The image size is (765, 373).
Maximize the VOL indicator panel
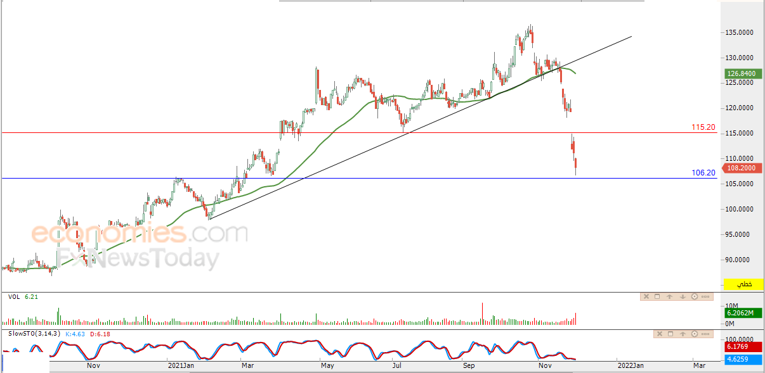[x=657, y=296]
